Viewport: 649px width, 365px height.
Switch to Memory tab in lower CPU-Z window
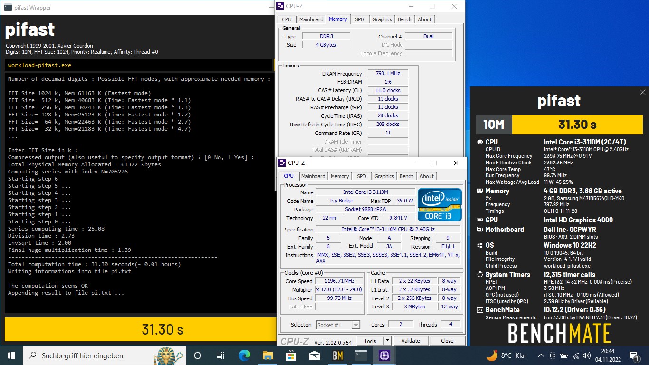(340, 176)
